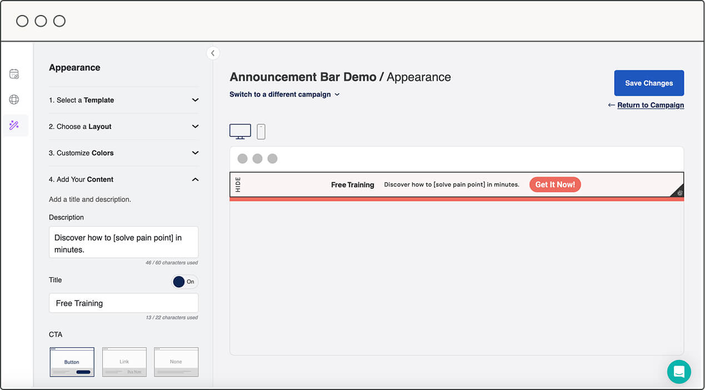
Task: Toggle the Title switch off
Action: coord(185,282)
